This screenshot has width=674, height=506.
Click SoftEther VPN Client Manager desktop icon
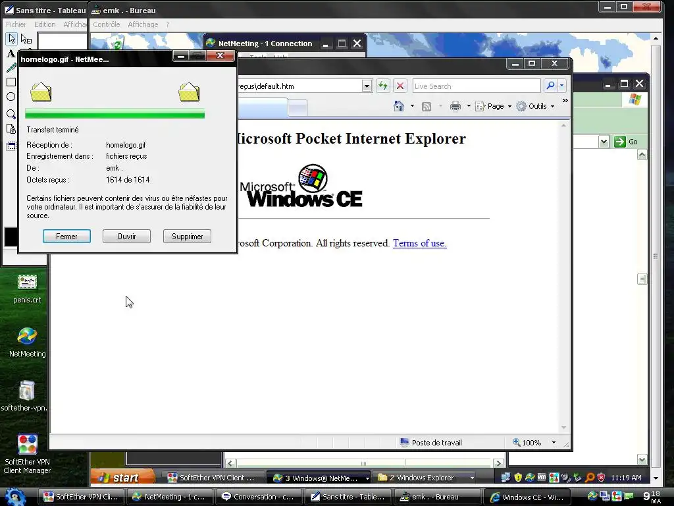[27, 445]
